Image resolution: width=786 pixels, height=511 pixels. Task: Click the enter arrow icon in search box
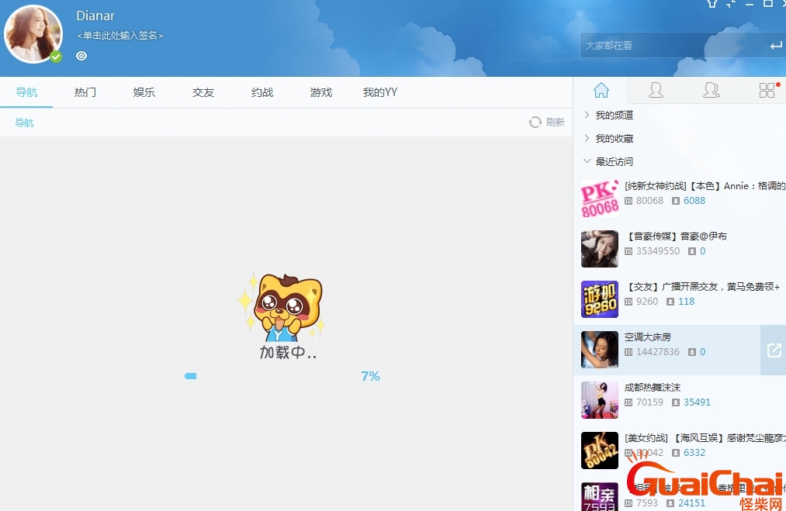coord(776,46)
